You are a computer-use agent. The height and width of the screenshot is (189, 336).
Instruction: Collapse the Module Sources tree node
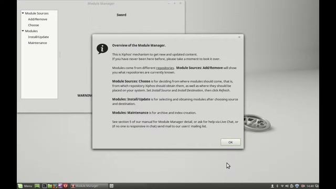[23, 13]
